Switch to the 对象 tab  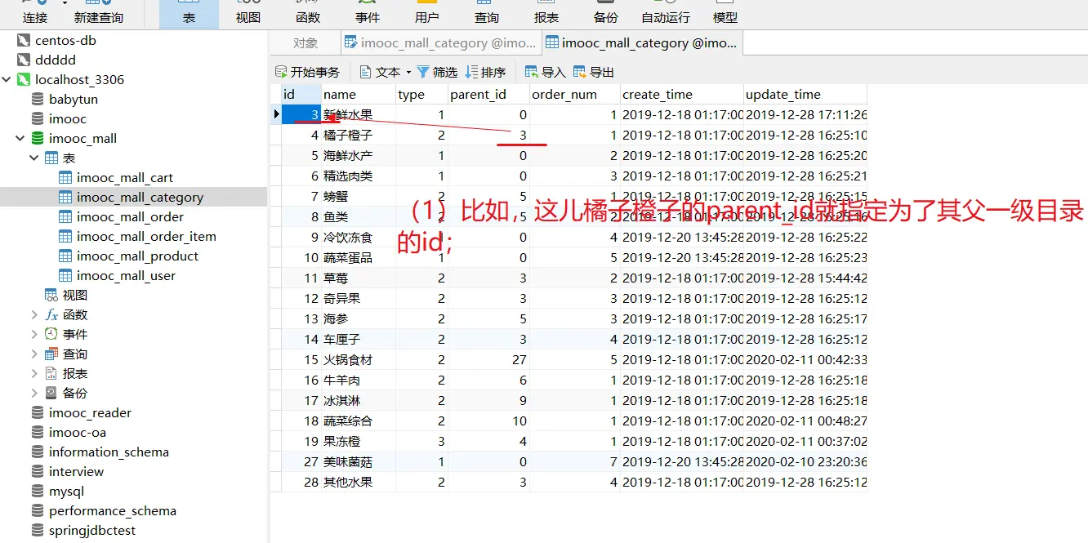pyautogui.click(x=305, y=42)
